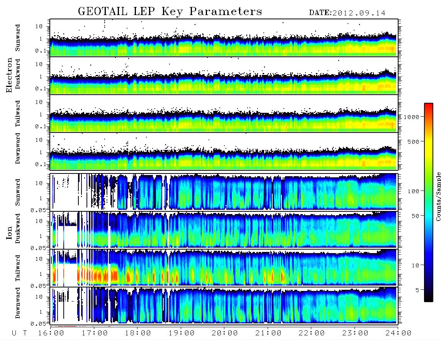Click the Electron Tailward axis label
The height and width of the screenshot is (340, 441).
(18, 113)
